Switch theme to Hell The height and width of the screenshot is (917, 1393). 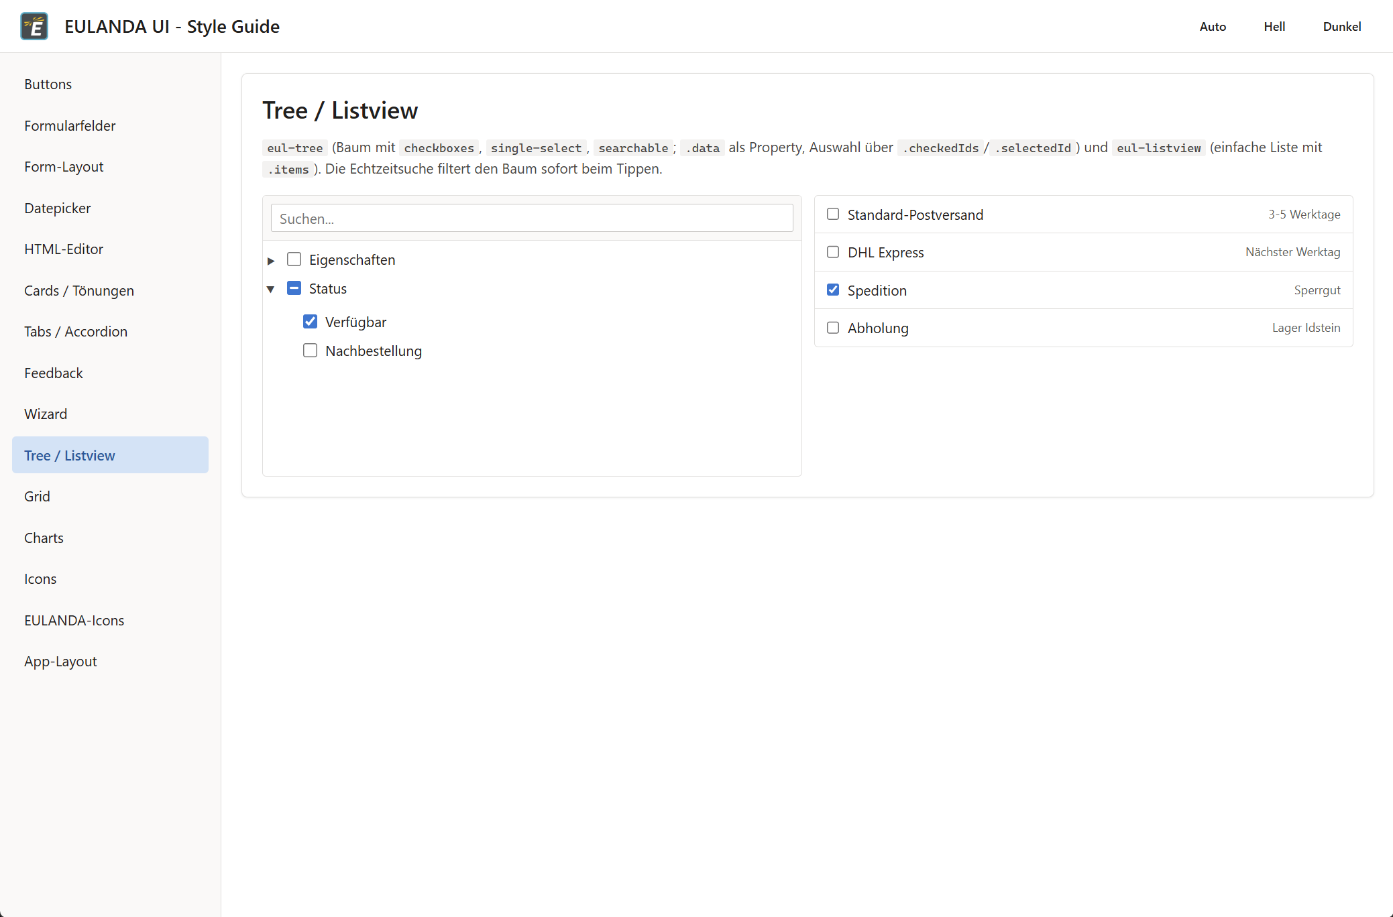(x=1274, y=26)
